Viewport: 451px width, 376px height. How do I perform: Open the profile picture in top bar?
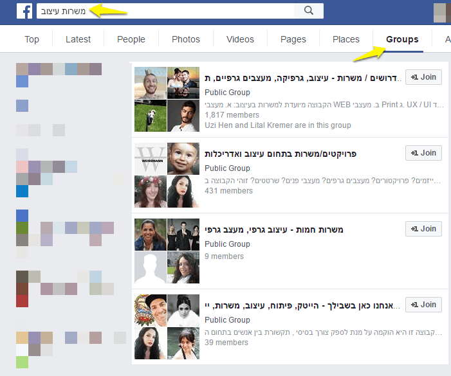click(x=442, y=13)
